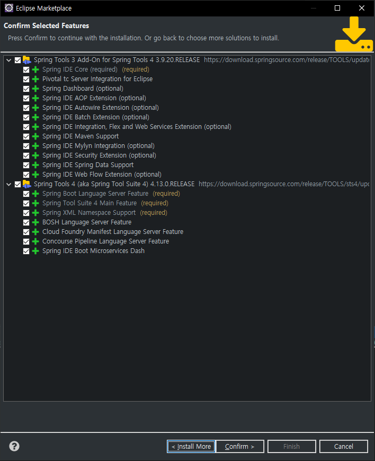Click the Eclipse Marketplace title bar icon
This screenshot has height=461, width=375.
9,8
